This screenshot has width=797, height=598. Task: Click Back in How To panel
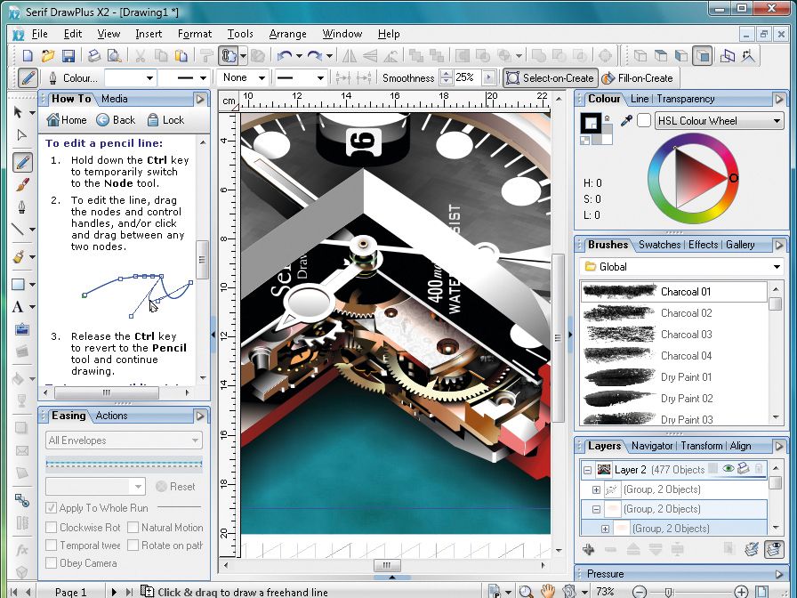116,120
